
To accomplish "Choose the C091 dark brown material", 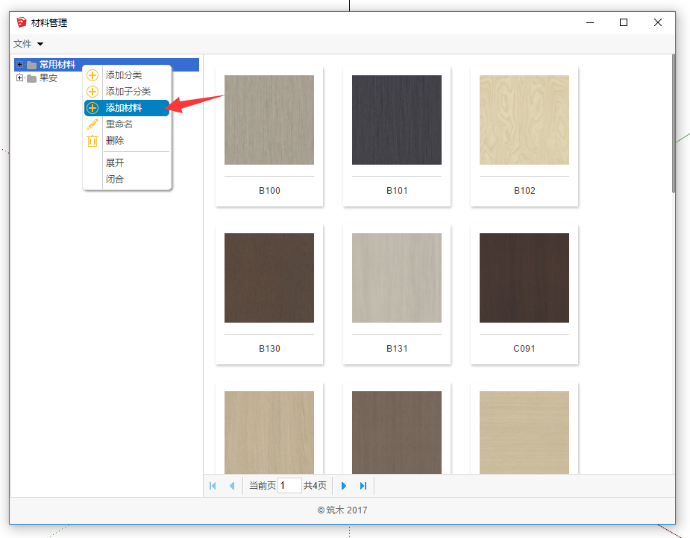I will point(524,278).
